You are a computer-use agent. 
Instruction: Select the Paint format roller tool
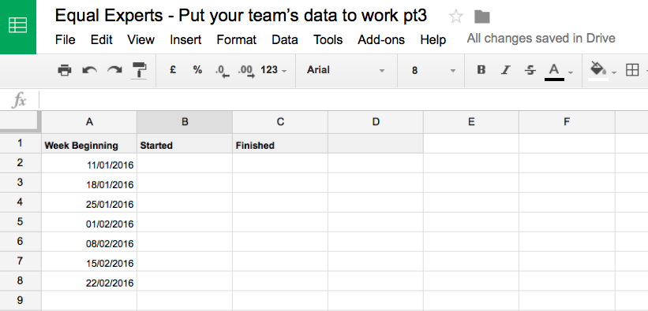(x=140, y=70)
